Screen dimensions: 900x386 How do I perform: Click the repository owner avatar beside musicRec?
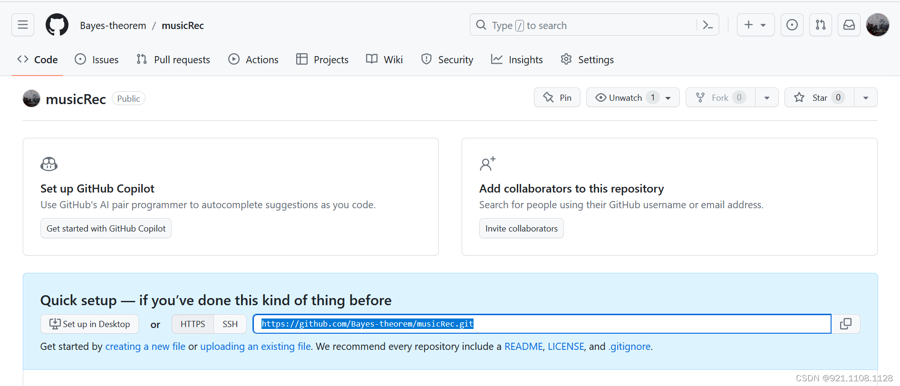coord(31,98)
